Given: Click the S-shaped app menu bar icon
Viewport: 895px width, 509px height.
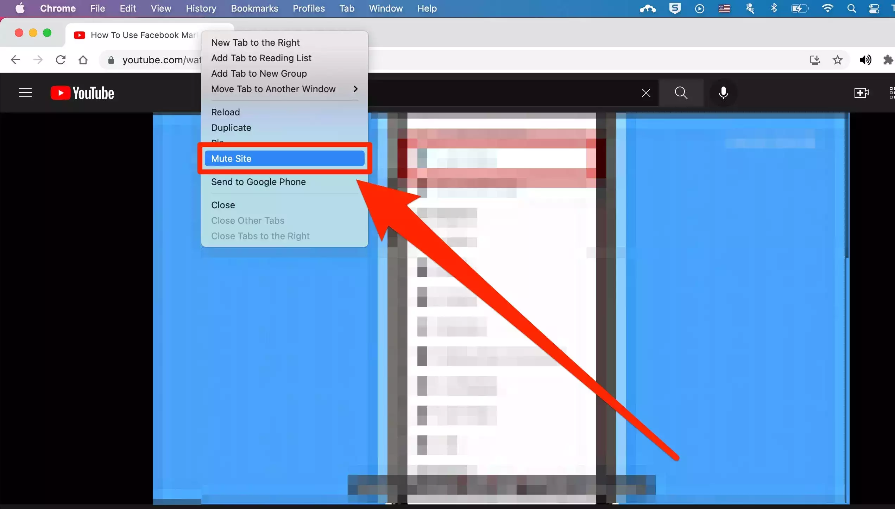Looking at the screenshot, I should (x=675, y=8).
